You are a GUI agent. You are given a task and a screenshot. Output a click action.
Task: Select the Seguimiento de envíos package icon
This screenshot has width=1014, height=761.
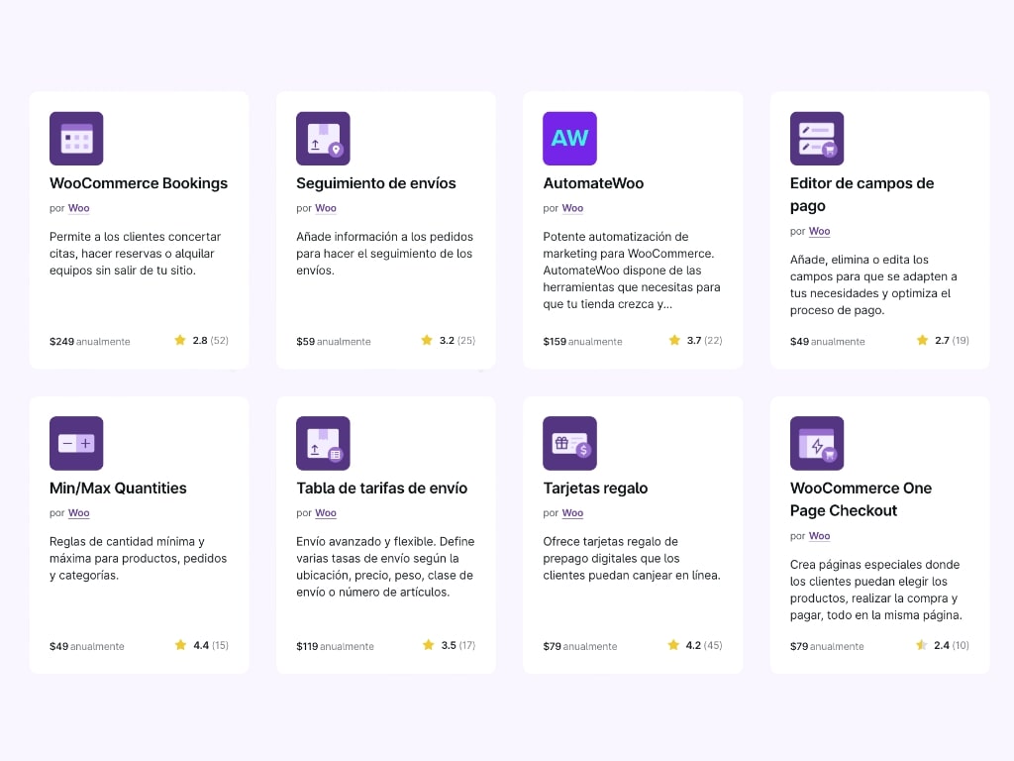pos(323,138)
